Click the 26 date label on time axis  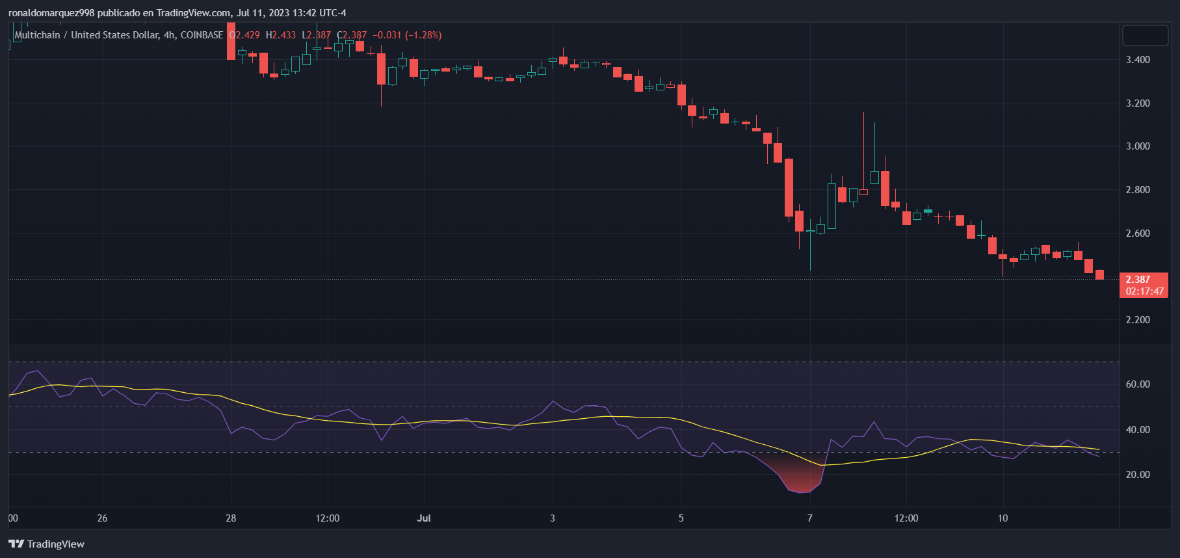tap(102, 518)
